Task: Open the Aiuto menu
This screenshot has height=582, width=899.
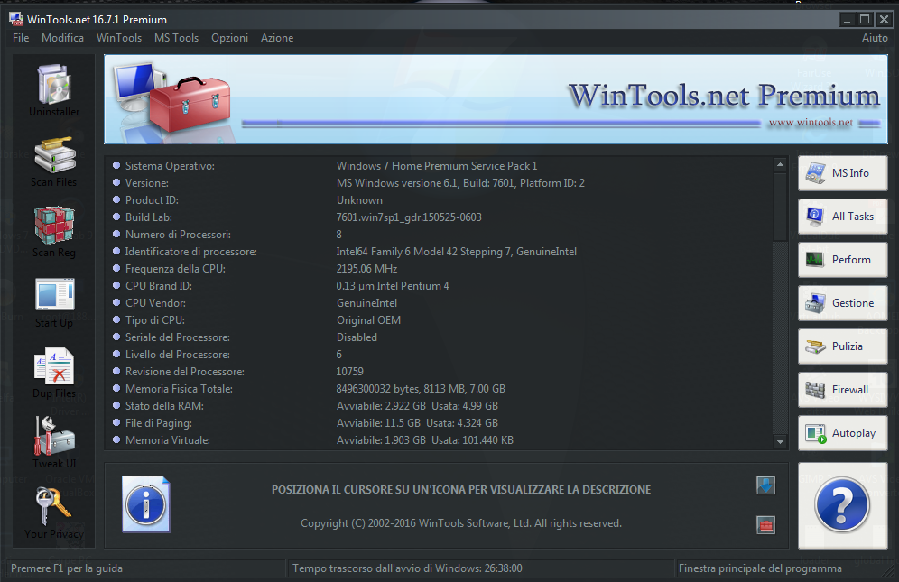Action: (875, 38)
